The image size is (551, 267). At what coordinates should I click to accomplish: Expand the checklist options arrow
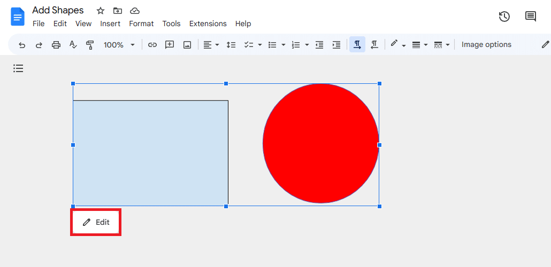click(260, 45)
